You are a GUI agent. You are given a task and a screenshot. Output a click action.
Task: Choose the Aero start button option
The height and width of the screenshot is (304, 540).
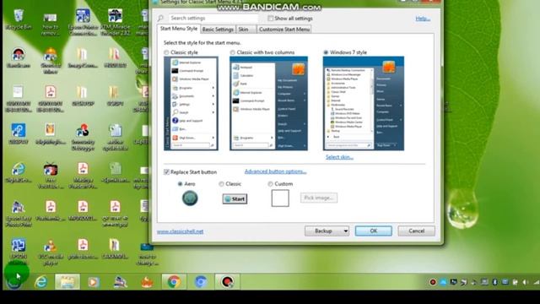coord(180,184)
